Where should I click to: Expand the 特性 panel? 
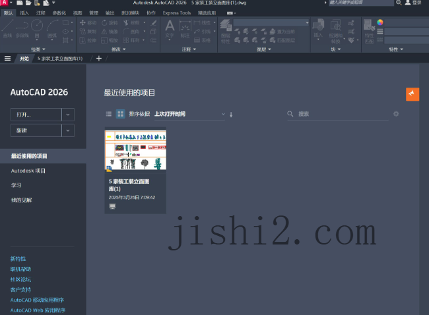pyautogui.click(x=396, y=49)
